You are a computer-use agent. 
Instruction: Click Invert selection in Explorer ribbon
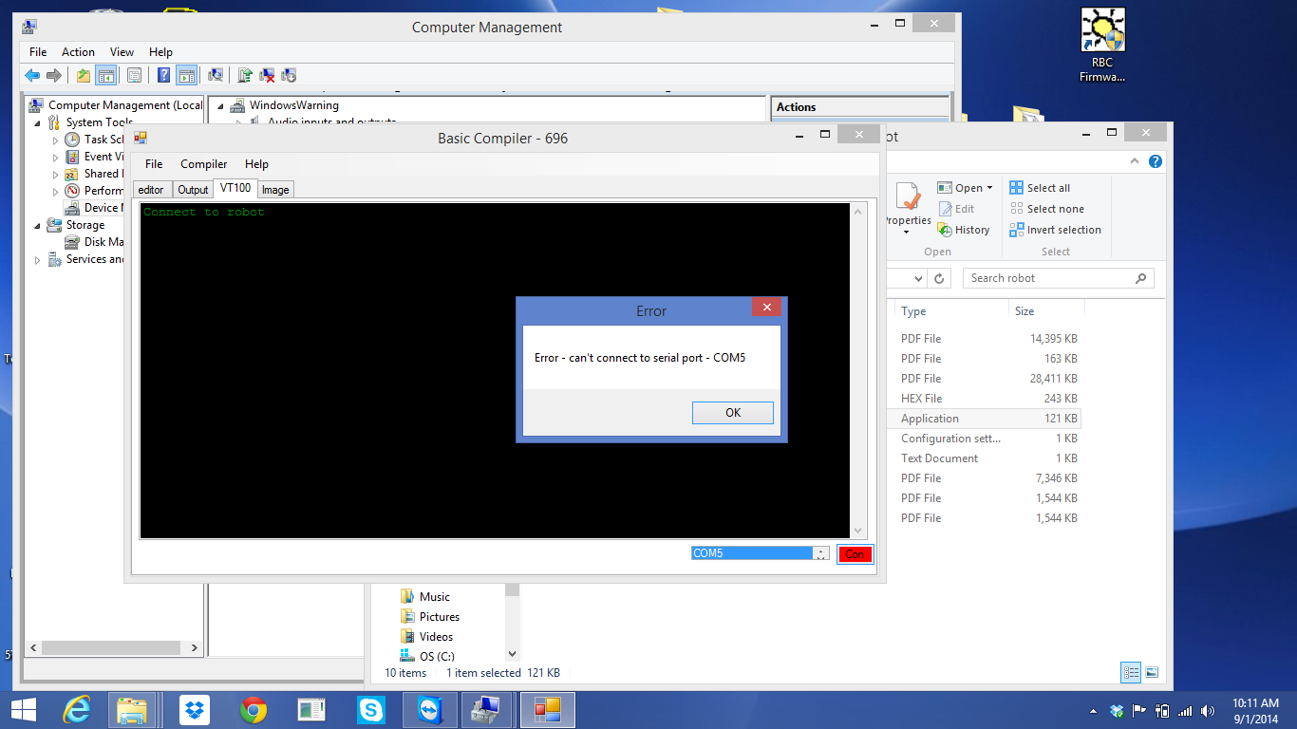(x=1055, y=230)
